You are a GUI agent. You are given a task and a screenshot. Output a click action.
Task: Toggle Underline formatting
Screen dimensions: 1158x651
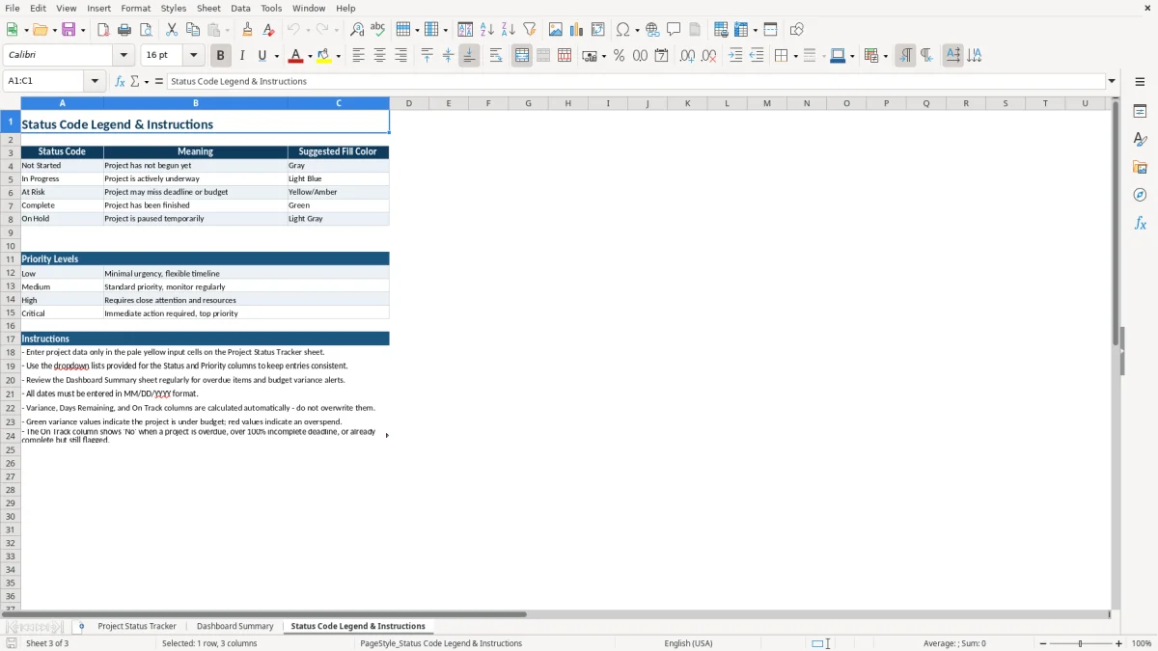click(262, 56)
